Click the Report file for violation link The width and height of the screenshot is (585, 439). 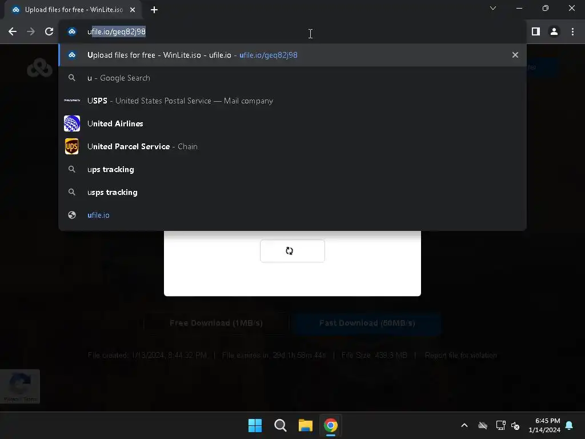[x=461, y=356]
